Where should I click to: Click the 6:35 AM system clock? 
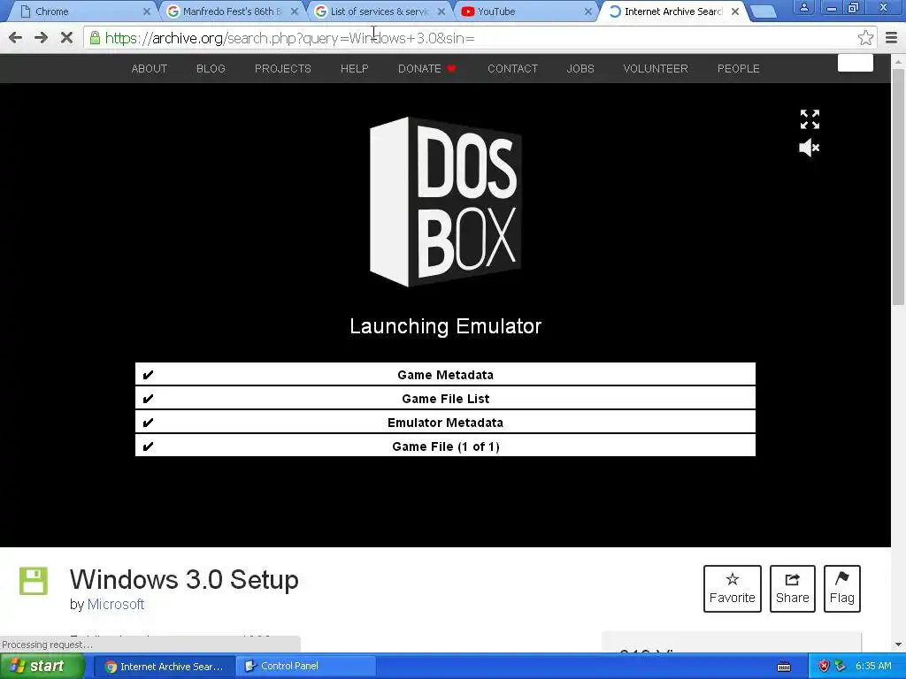pos(873,666)
